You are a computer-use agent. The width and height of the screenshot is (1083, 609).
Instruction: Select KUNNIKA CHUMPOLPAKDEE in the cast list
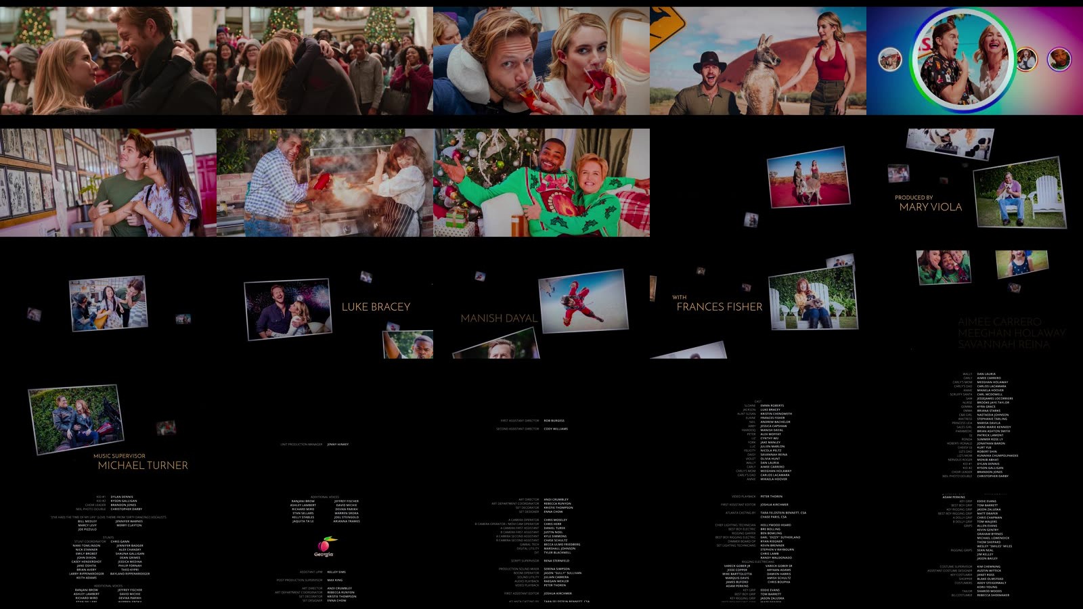click(x=998, y=455)
